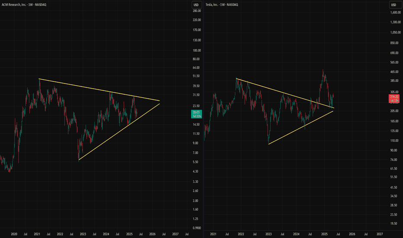Screen dimensions: 403x238
Task: Click 41.50 on the Tesla price axis
Action: [x=393, y=187]
